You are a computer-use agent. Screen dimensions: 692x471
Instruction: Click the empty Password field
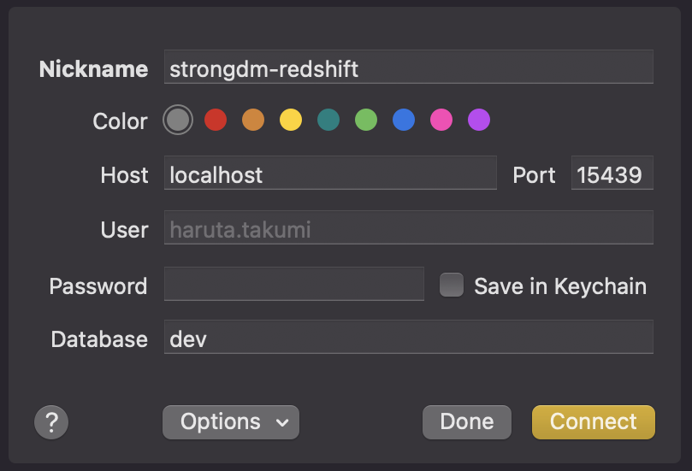click(x=294, y=284)
